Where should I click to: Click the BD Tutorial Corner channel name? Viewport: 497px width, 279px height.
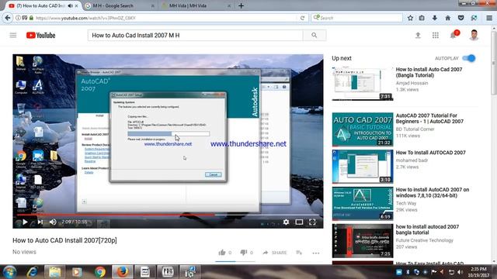tap(415, 129)
